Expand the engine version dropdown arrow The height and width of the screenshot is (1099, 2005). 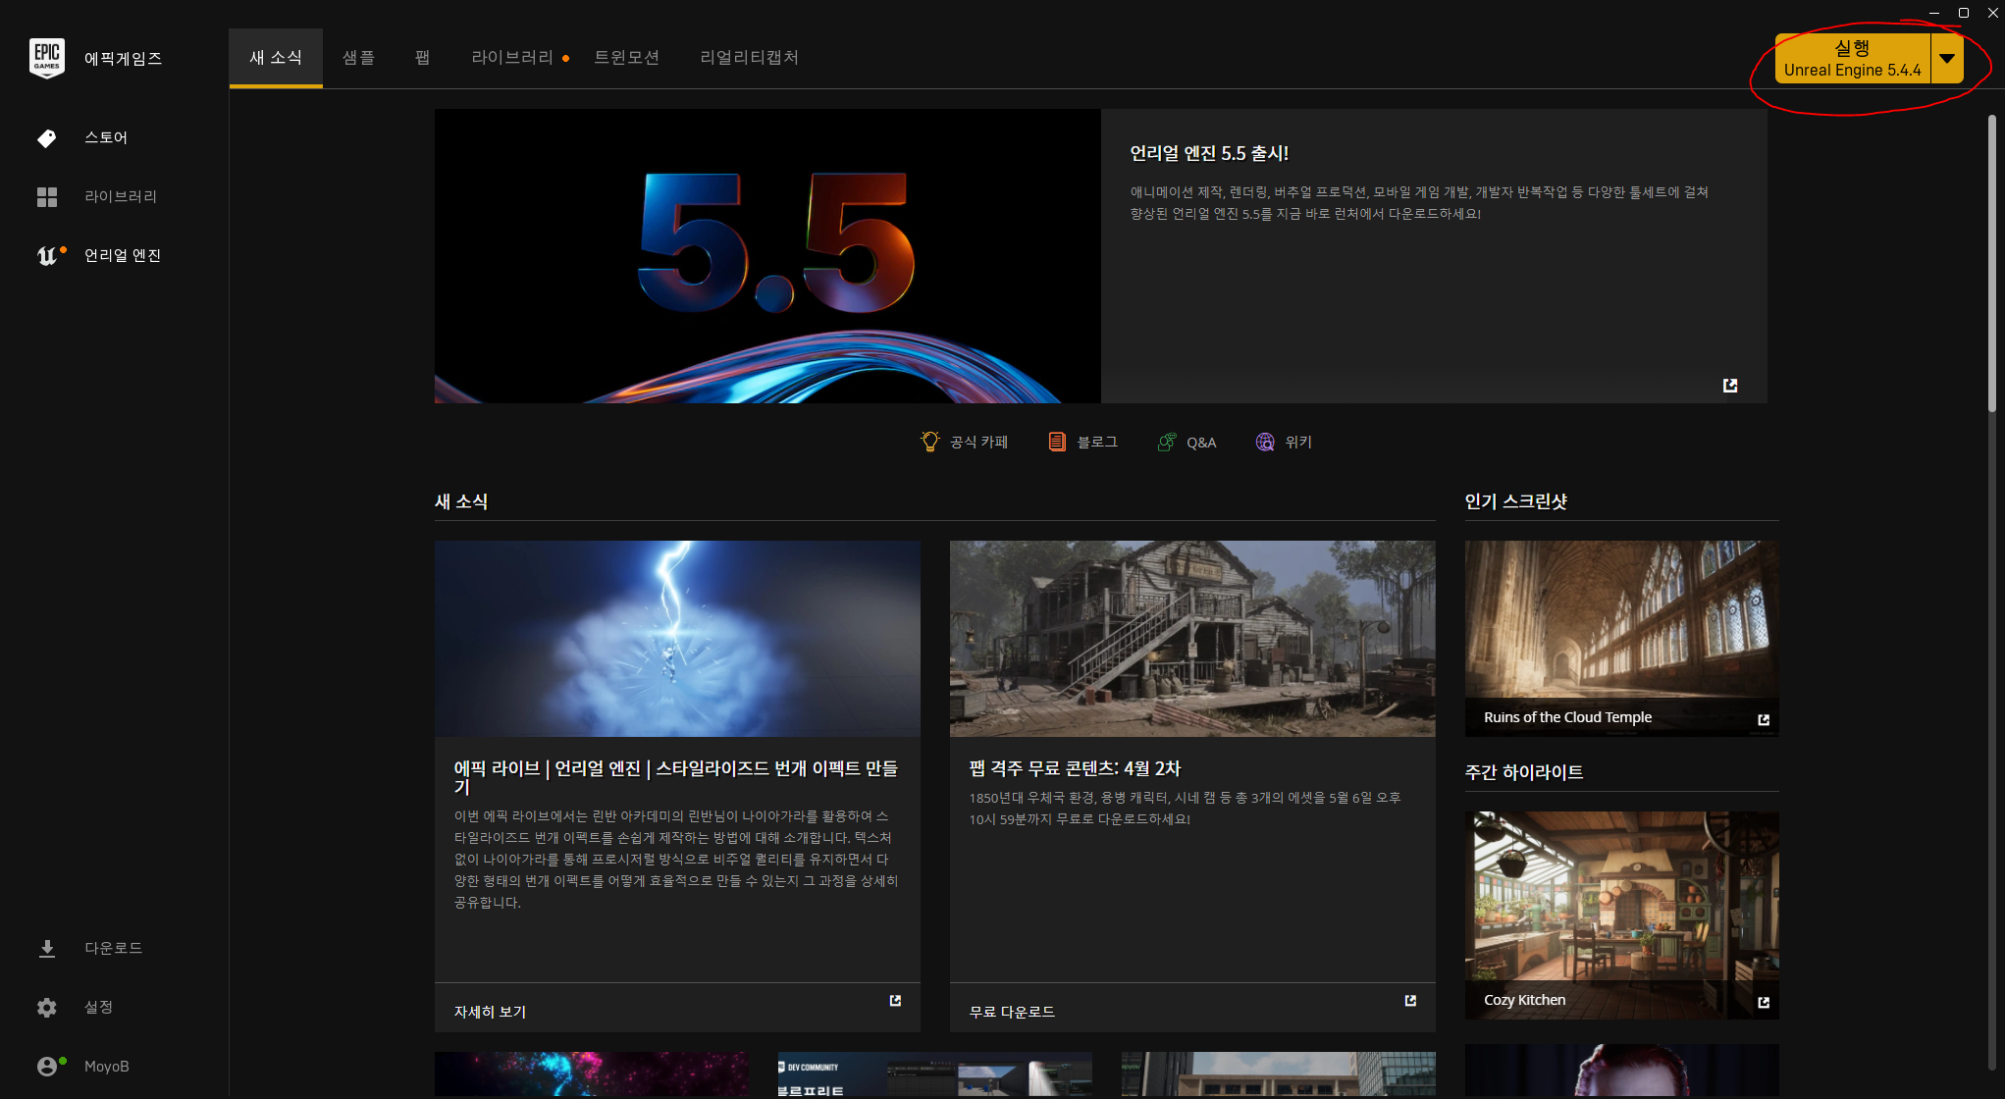1947,58
